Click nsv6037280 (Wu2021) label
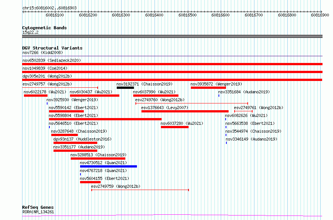Screen dimensions: 333x220 pyautogui.click(x=182, y=123)
